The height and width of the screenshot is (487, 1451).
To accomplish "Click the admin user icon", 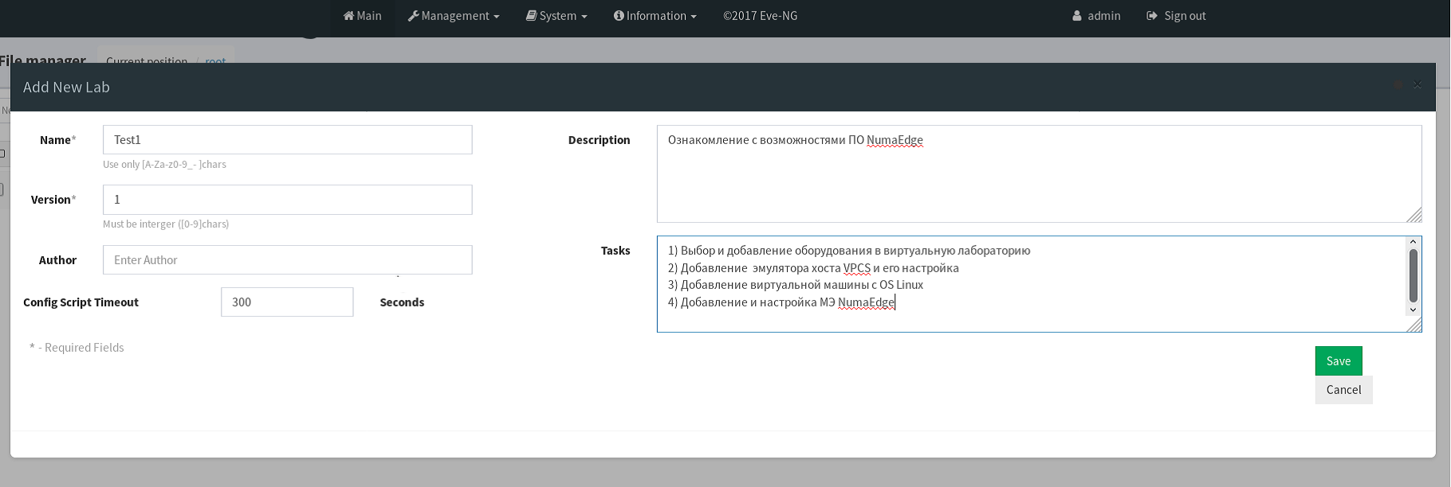I will tap(1077, 16).
